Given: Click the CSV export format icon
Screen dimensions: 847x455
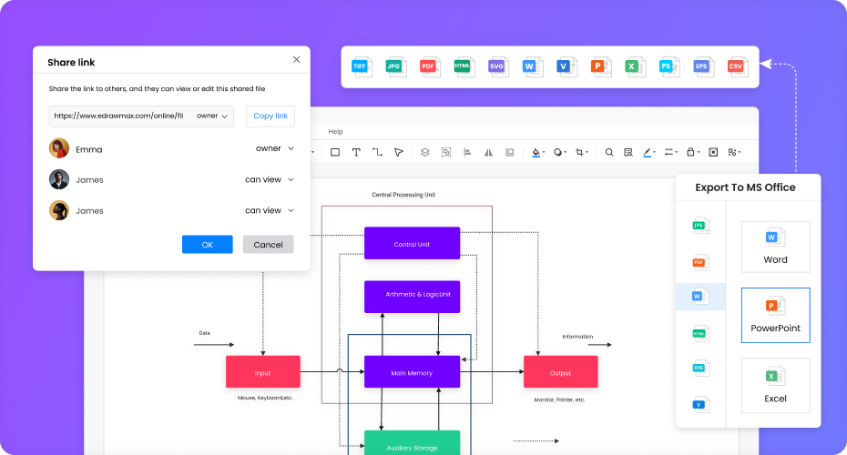Looking at the screenshot, I should [735, 66].
